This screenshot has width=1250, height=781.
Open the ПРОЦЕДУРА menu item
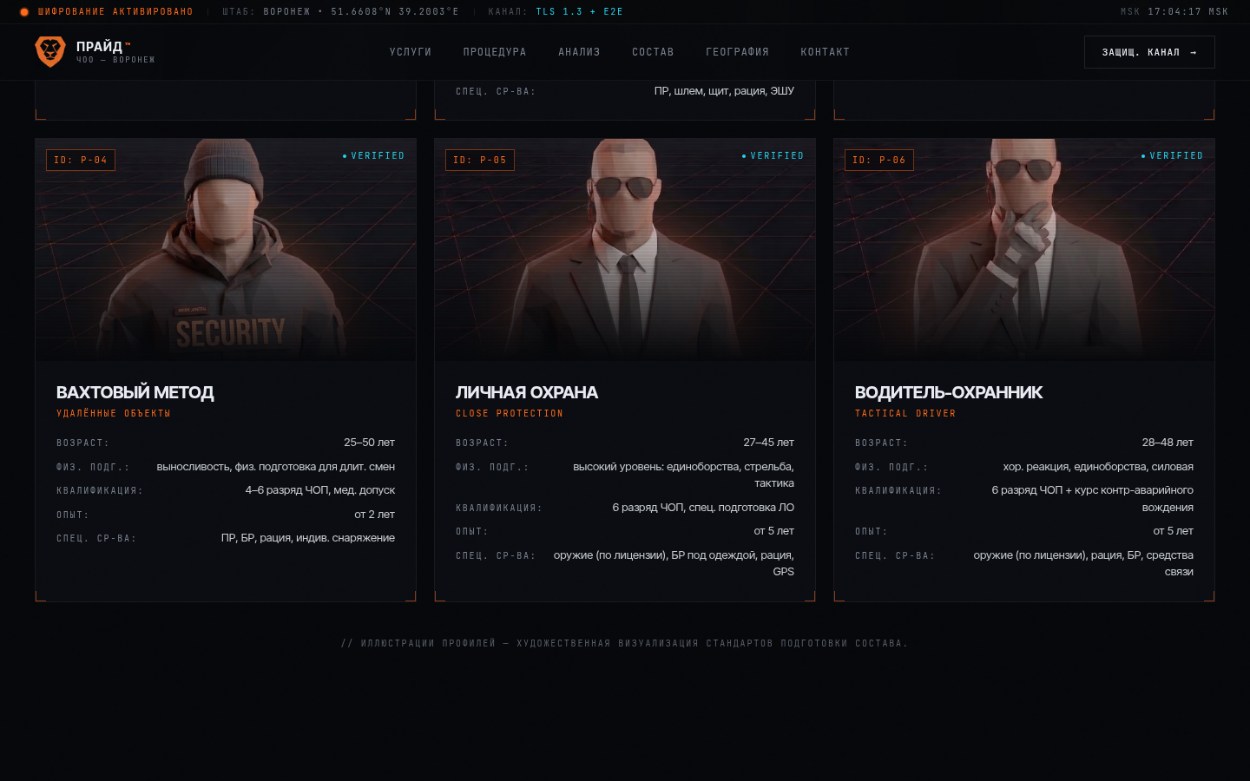coord(495,52)
